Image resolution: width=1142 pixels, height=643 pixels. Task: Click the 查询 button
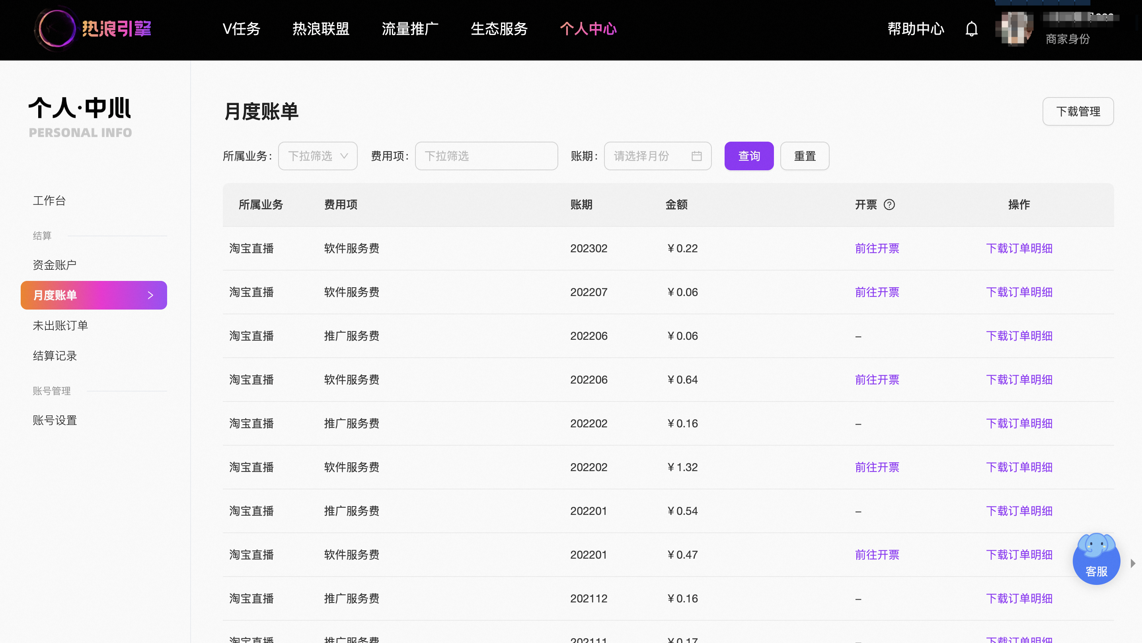click(x=749, y=156)
